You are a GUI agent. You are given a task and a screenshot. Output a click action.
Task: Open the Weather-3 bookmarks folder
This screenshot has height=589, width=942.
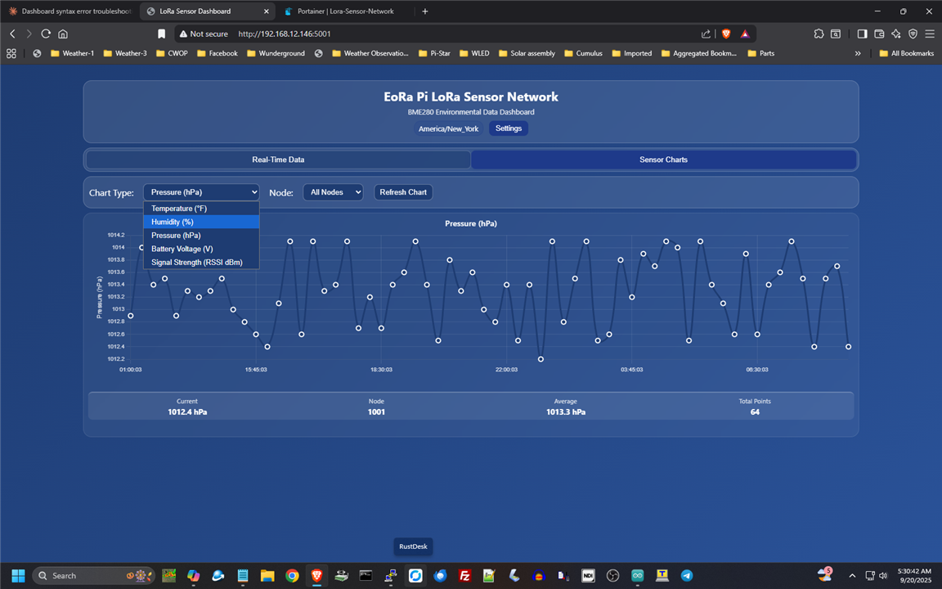click(x=125, y=53)
